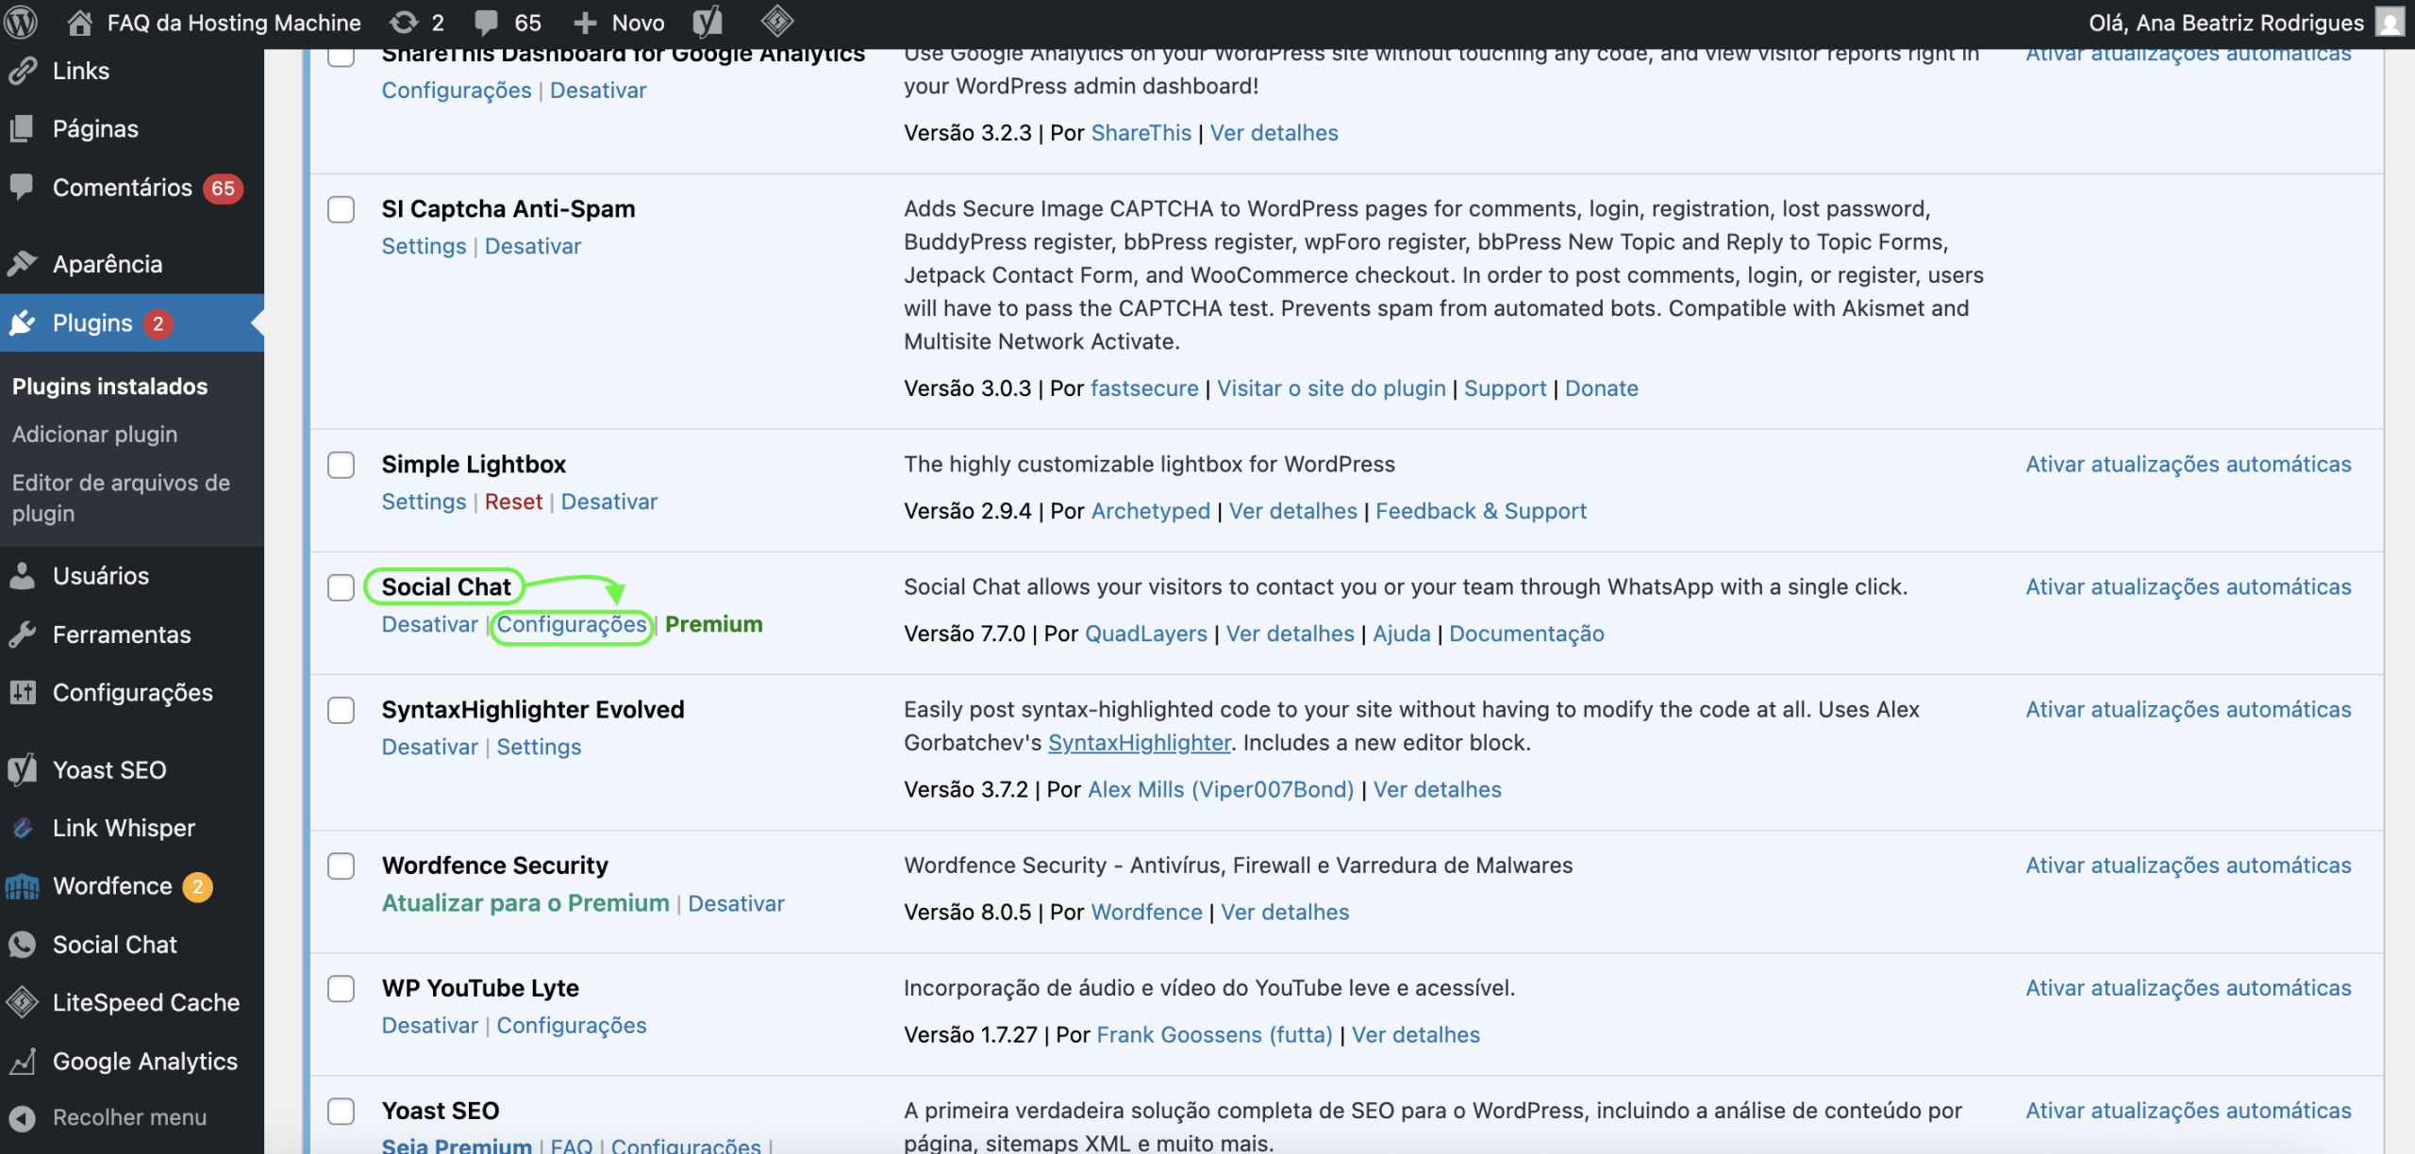Open Settings link for SyntaxHighlighter Evolved

pos(539,747)
